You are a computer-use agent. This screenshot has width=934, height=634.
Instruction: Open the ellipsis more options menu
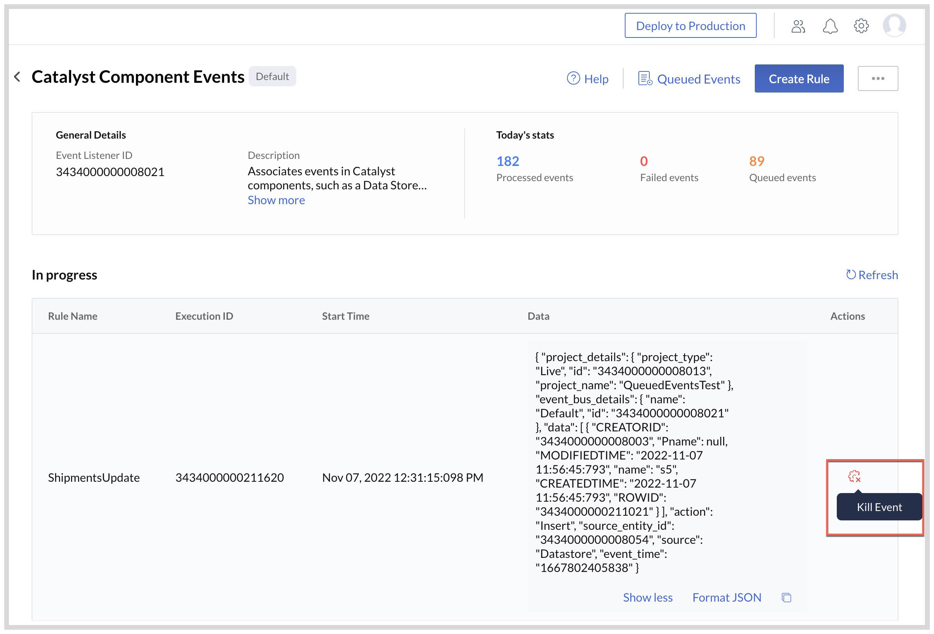(878, 78)
